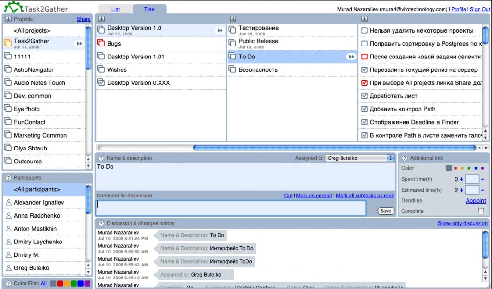Click the EyePhoto project icon
This screenshot has width=492, height=289.
coord(8,109)
